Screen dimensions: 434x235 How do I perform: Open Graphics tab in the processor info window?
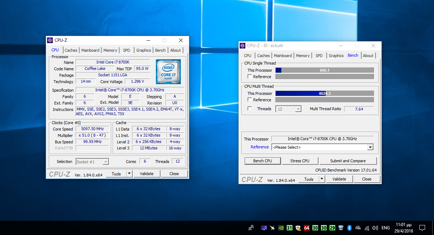[x=144, y=50]
